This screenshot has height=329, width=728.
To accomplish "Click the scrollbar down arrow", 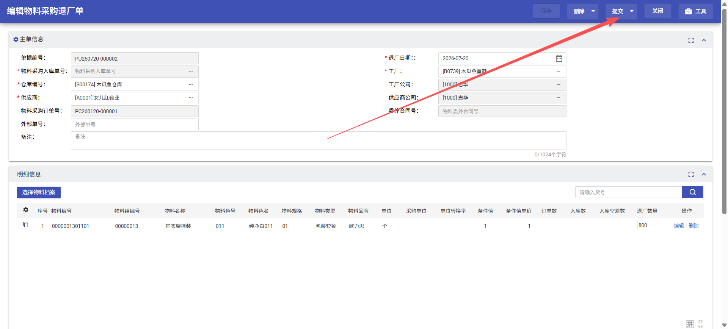I will [724, 325].
